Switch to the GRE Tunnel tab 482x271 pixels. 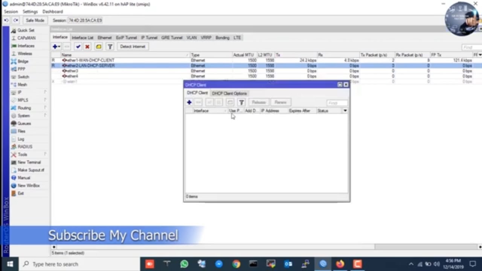pyautogui.click(x=172, y=38)
